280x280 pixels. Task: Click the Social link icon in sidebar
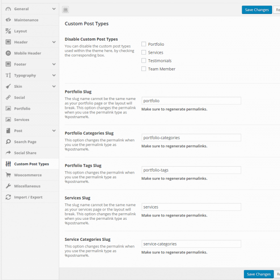click(8, 98)
